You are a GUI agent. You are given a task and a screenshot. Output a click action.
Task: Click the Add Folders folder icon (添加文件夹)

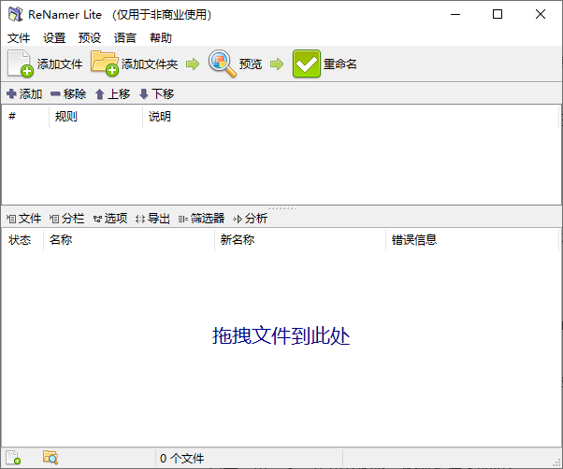[x=105, y=64]
